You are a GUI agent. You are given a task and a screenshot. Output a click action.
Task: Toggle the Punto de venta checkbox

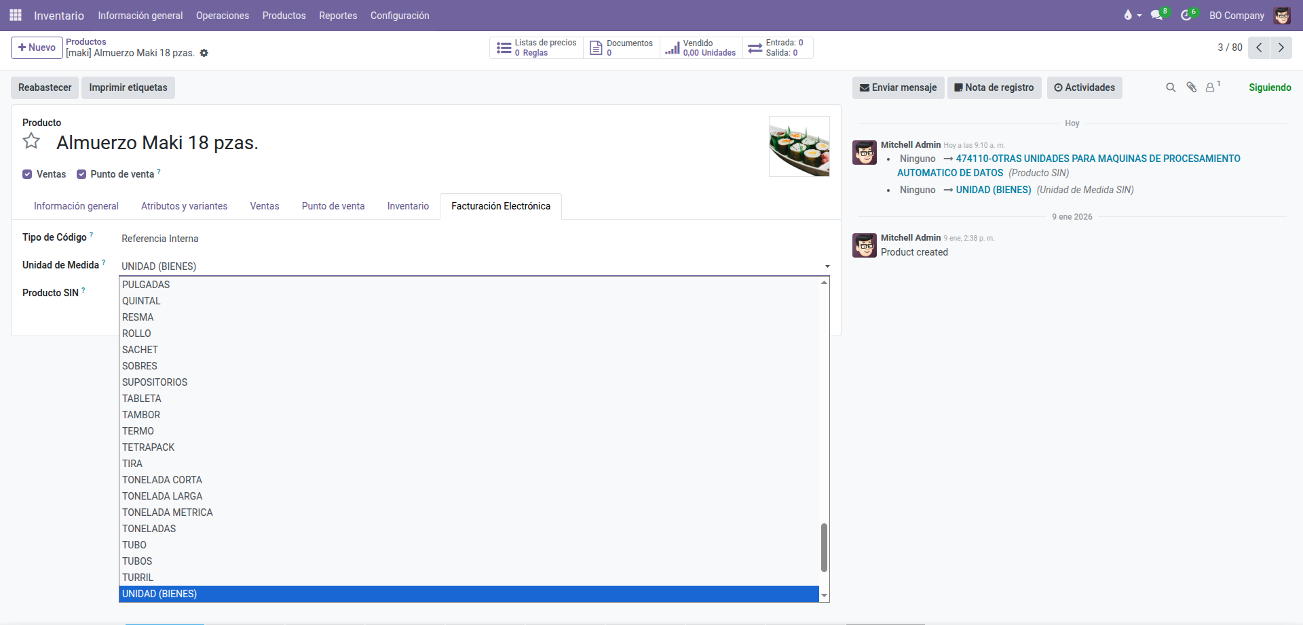coord(81,174)
